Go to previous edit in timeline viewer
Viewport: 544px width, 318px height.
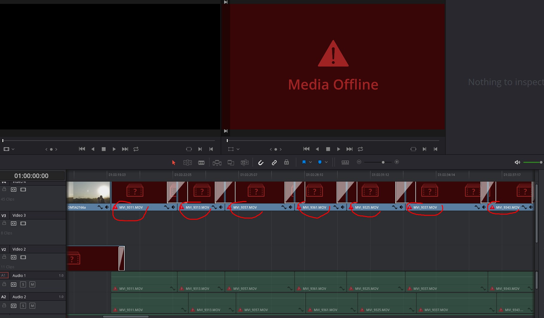306,149
